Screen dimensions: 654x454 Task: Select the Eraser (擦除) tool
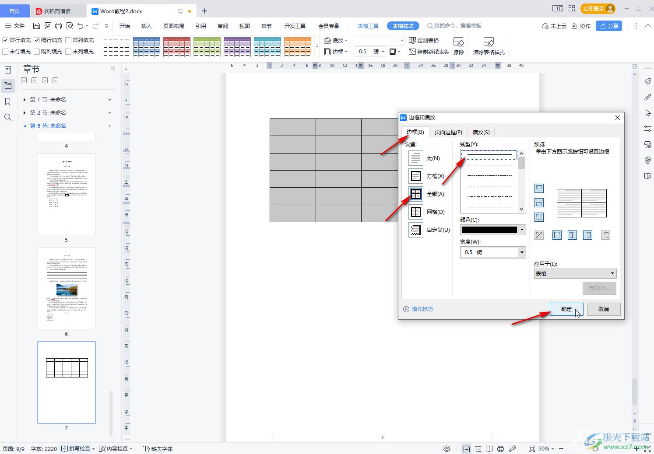tap(458, 46)
